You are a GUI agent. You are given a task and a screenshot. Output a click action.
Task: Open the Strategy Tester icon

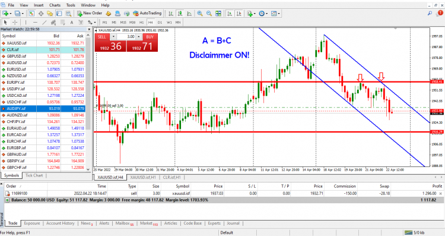68,13
